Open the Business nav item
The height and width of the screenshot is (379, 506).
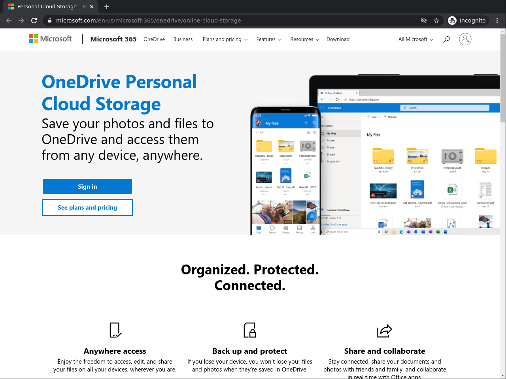tap(183, 39)
